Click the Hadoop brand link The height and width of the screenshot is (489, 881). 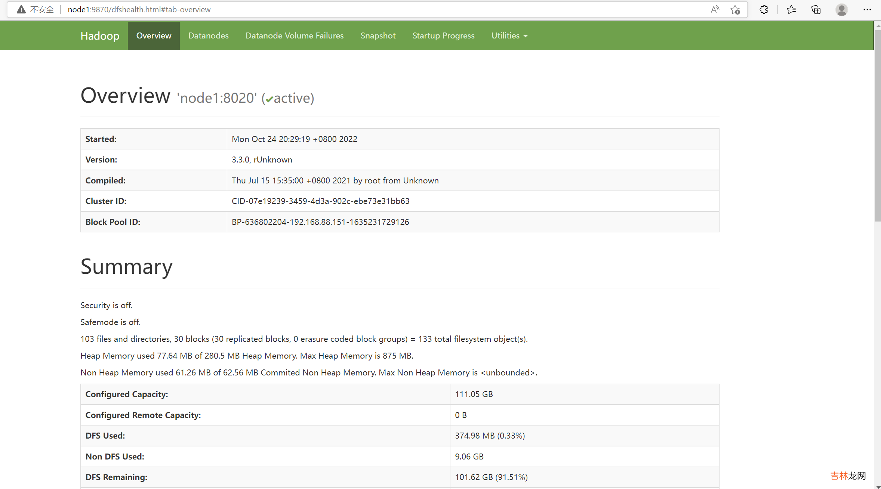100,36
